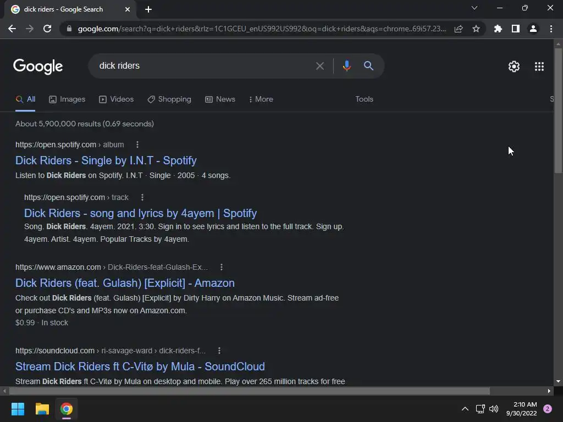View site information via lock icon
Viewport: 563px width, 422px height.
pos(69,29)
